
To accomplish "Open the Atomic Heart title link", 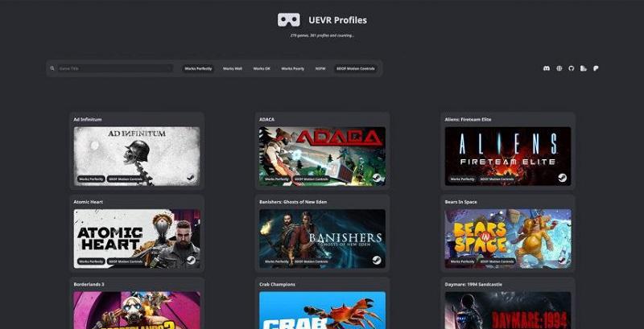I will pyautogui.click(x=89, y=202).
